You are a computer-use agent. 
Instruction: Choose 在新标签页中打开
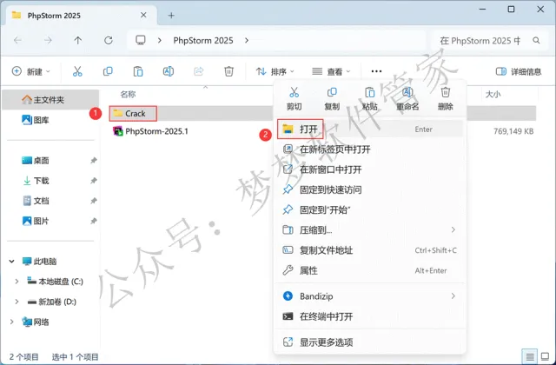369,149
